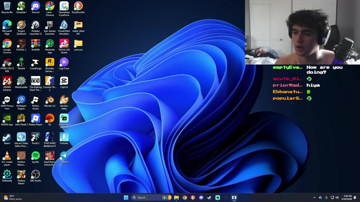Launch STAR WARS Battlefront II shortcut
Viewport: 360px width, 202px height.
pos(50,140)
